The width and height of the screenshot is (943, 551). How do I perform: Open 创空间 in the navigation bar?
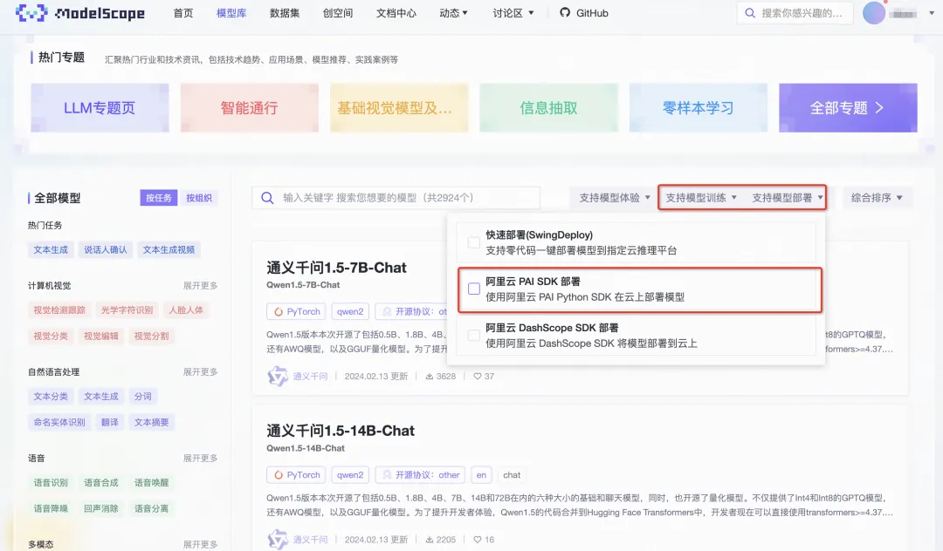tap(337, 12)
